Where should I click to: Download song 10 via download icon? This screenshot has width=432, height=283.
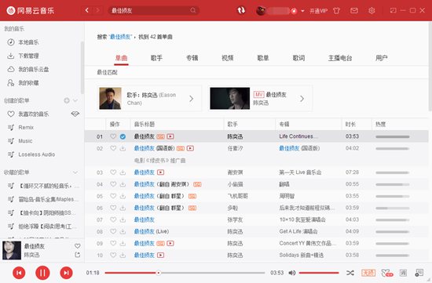click(123, 256)
